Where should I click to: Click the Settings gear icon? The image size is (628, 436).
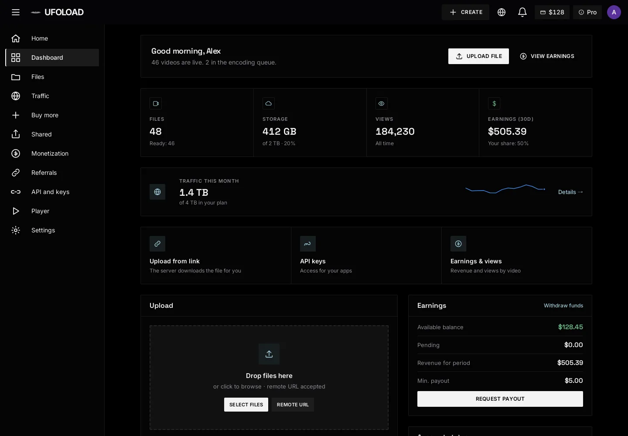click(16, 230)
